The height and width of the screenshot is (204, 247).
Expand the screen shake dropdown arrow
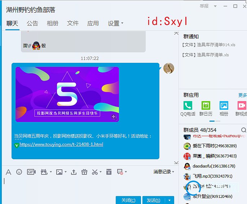click(51, 172)
